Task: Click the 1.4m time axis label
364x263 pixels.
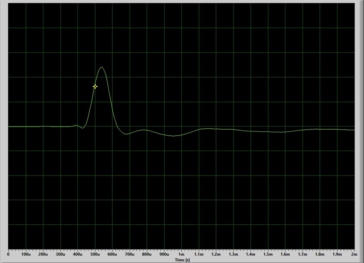Action: coord(251,254)
